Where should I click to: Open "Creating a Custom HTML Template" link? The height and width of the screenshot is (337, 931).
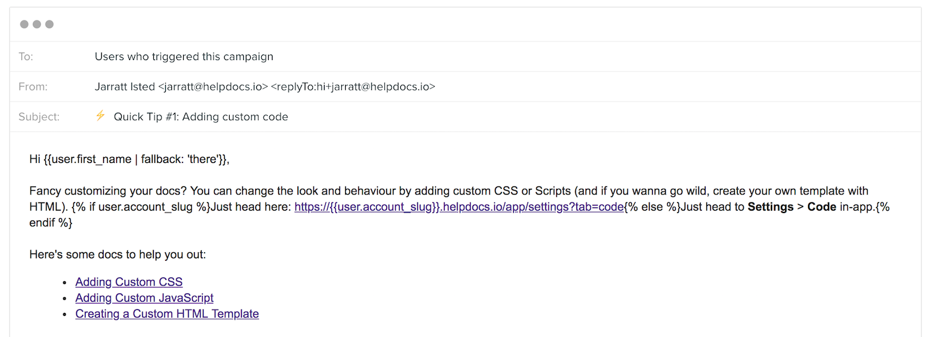tap(167, 314)
